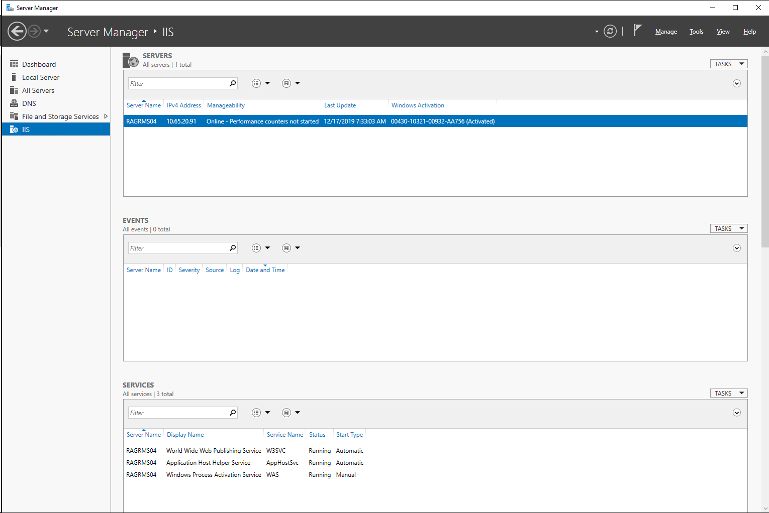Click the vertical scrollbar thumb
This screenshot has height=513, width=769.
(x=765, y=151)
